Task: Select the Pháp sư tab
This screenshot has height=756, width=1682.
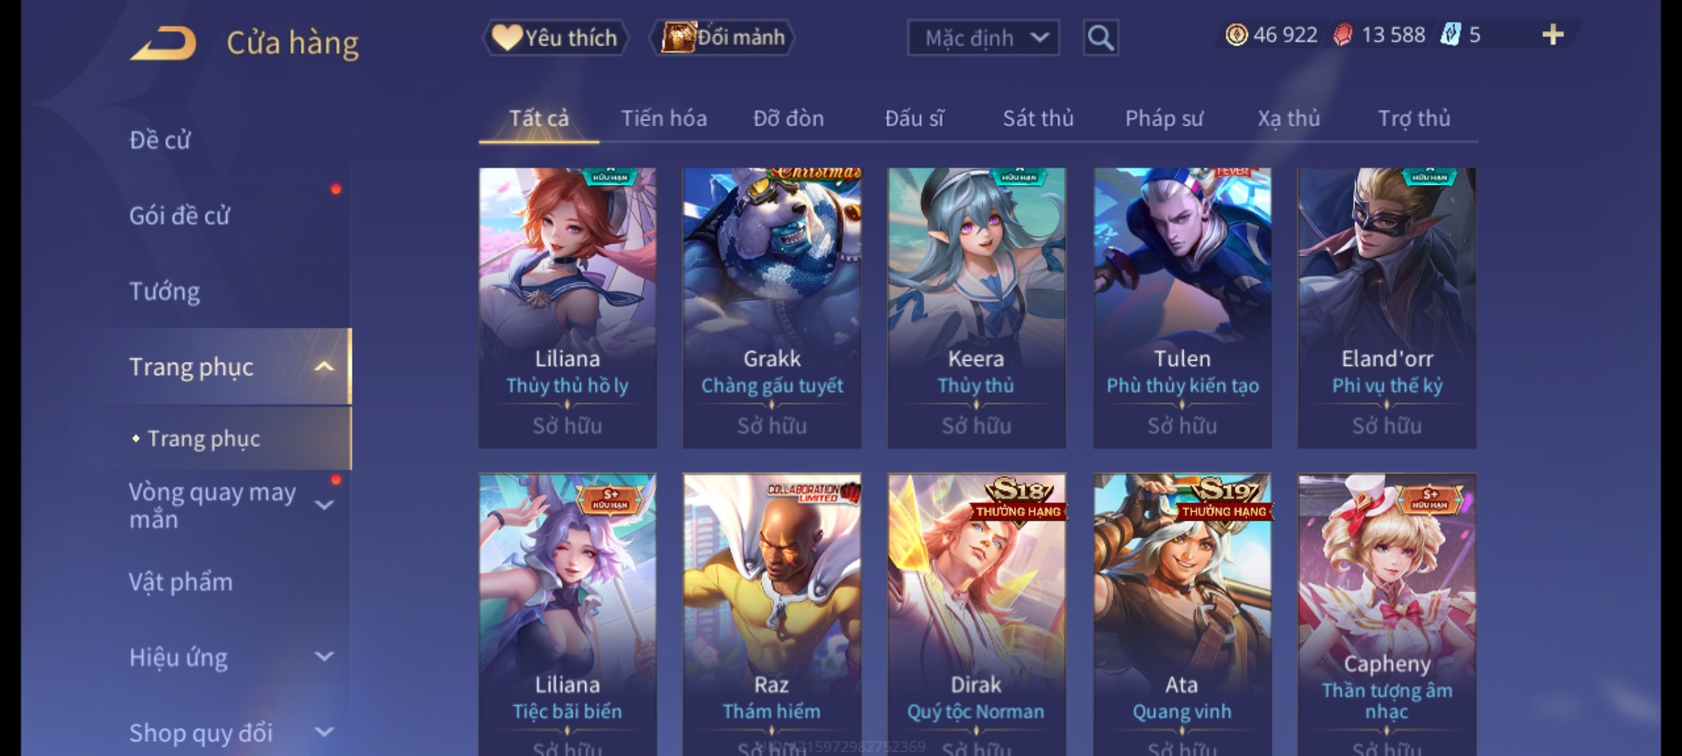Action: tap(1164, 118)
